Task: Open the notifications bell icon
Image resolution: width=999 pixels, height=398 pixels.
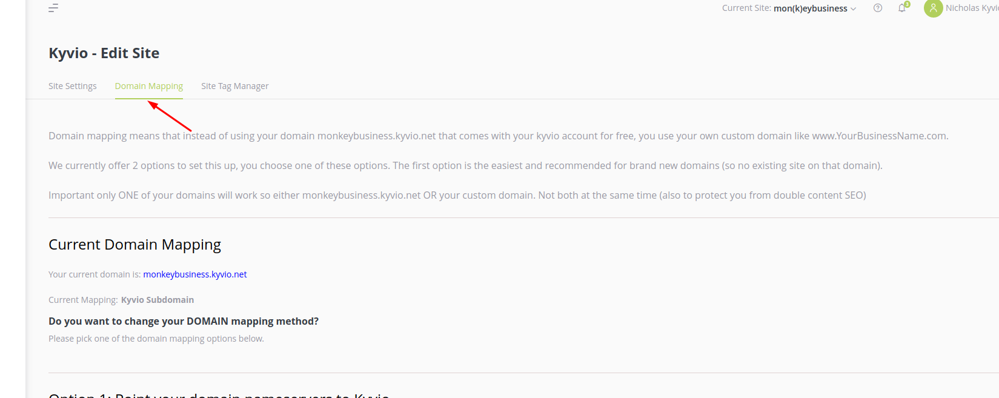Action: pyautogui.click(x=902, y=8)
